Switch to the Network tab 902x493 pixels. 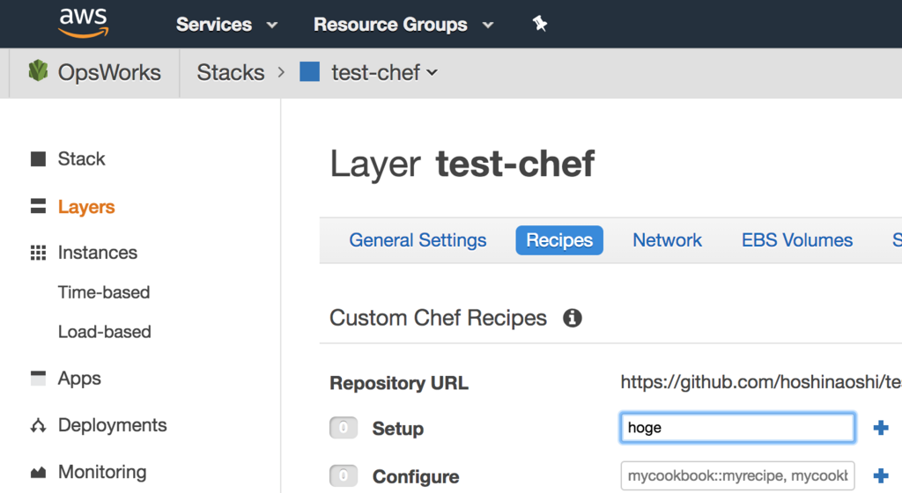[x=668, y=240]
